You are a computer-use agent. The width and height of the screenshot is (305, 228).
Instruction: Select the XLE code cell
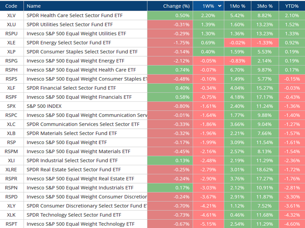click(x=11, y=43)
